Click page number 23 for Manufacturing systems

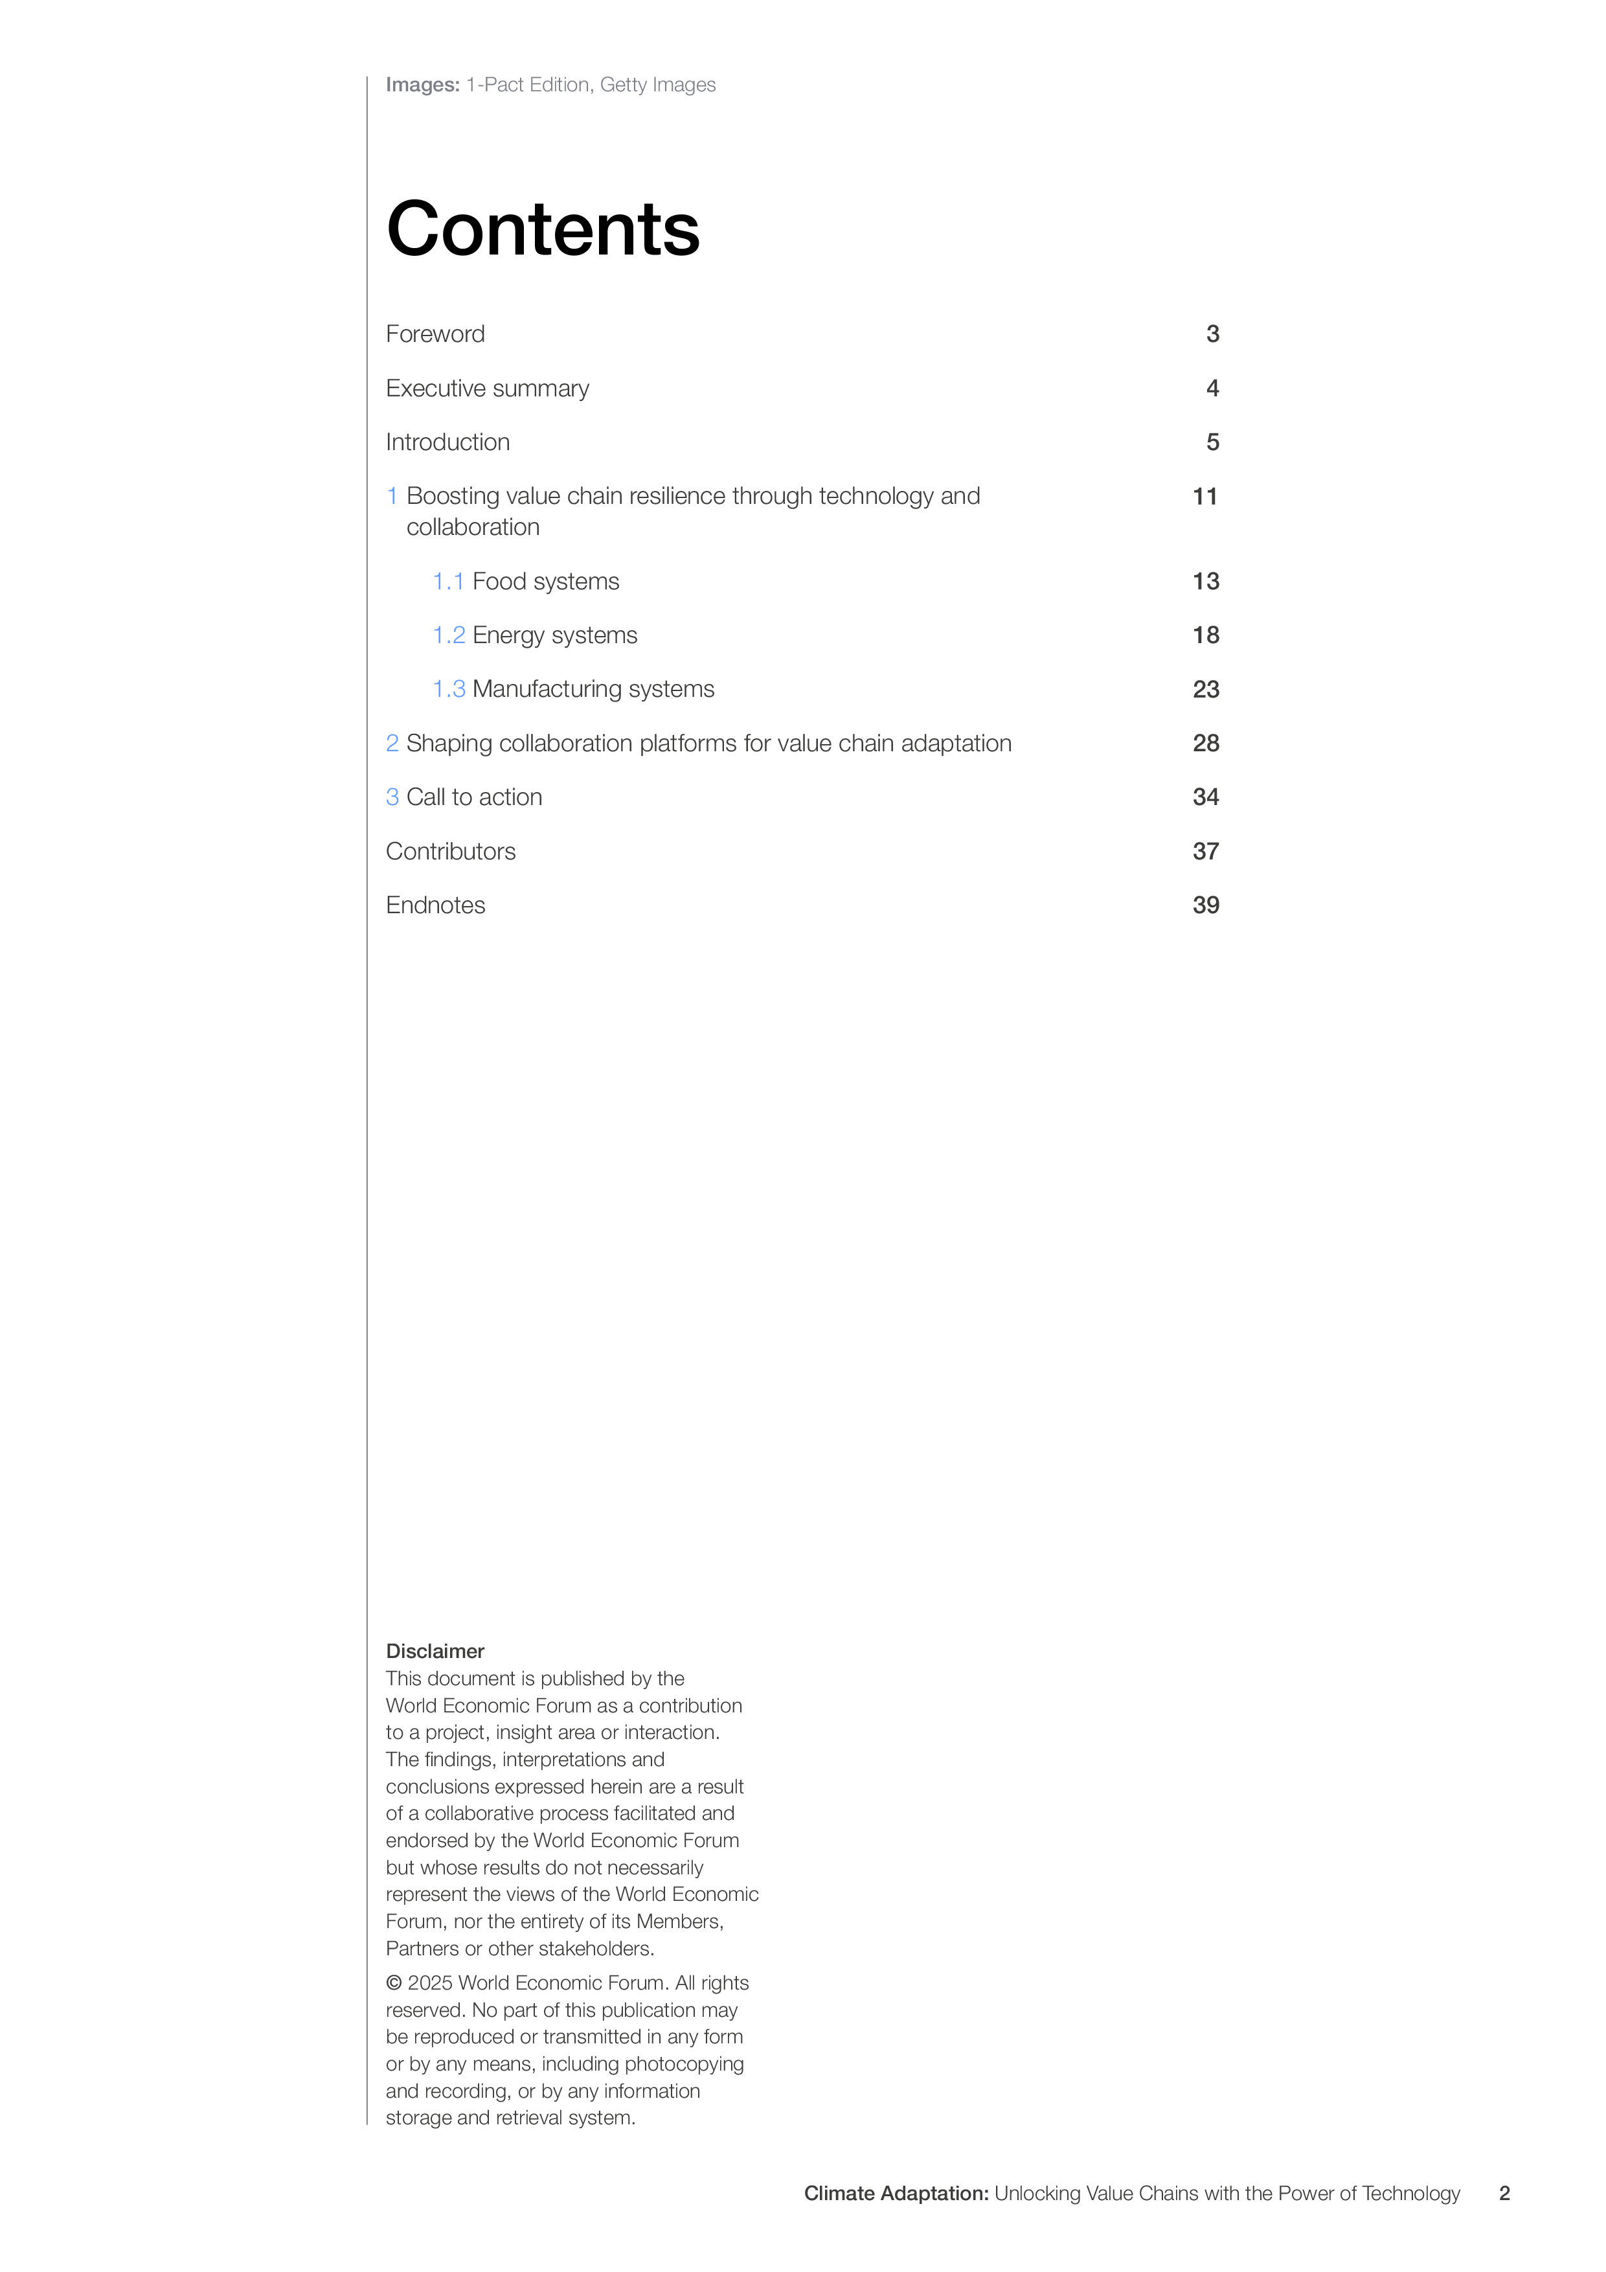1205,690
